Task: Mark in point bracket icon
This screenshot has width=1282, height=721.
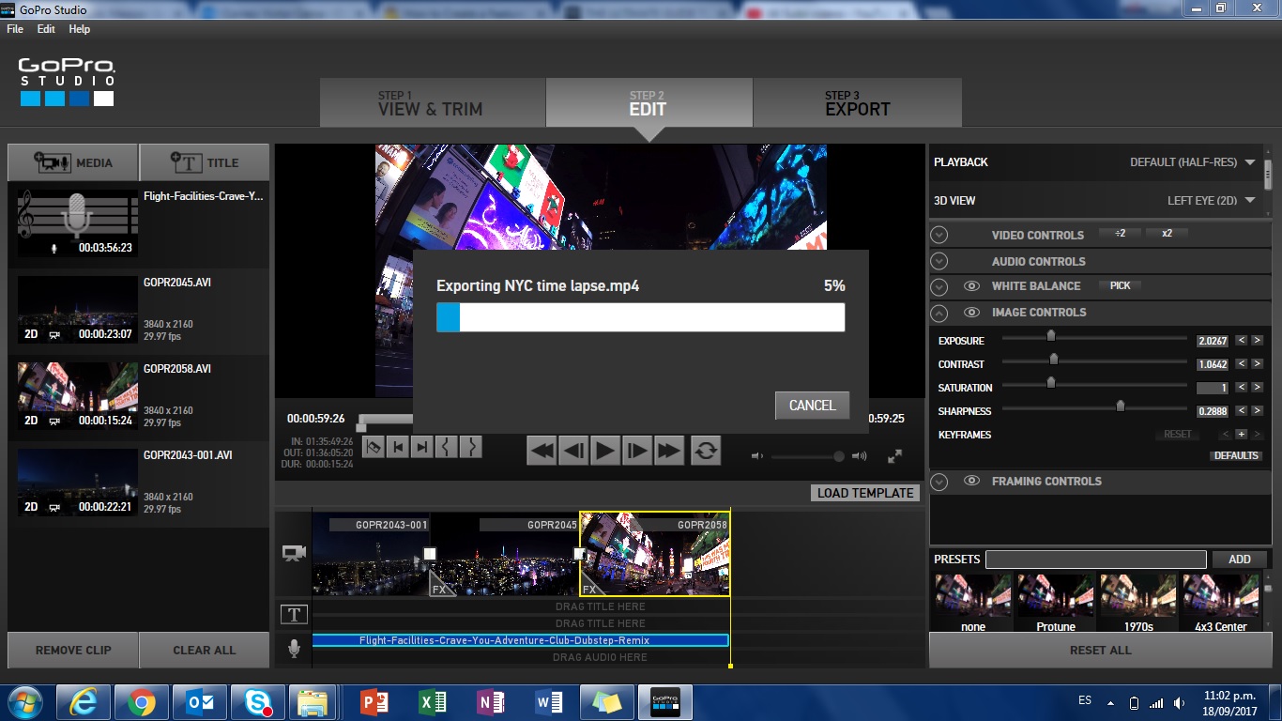Action: pyautogui.click(x=447, y=447)
